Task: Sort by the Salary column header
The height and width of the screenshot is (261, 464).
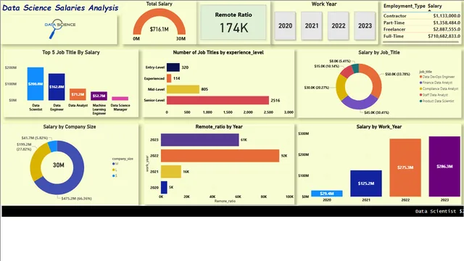Action: pyautogui.click(x=434, y=6)
